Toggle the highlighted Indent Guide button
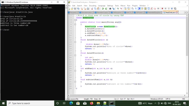The width and height of the screenshot is (189, 106). click(139, 9)
